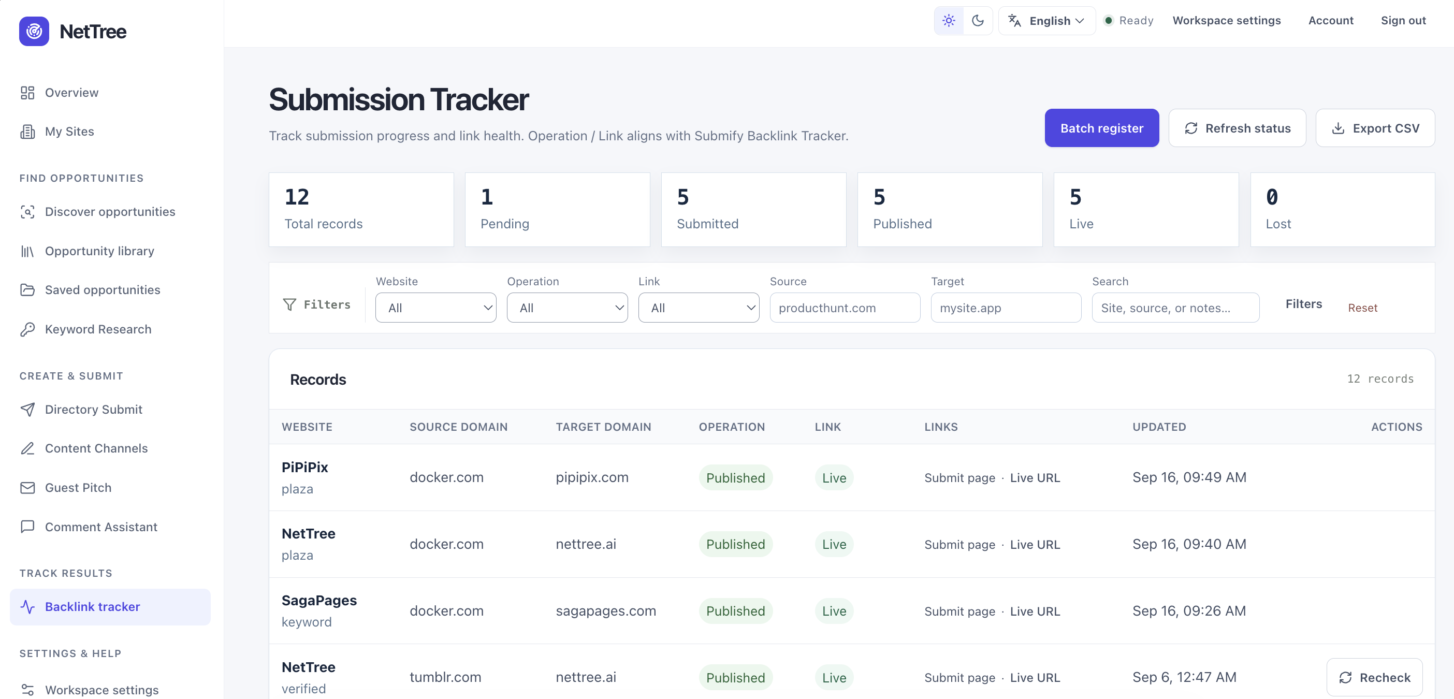Open Guest Pitch in the sidebar

[x=110, y=488]
